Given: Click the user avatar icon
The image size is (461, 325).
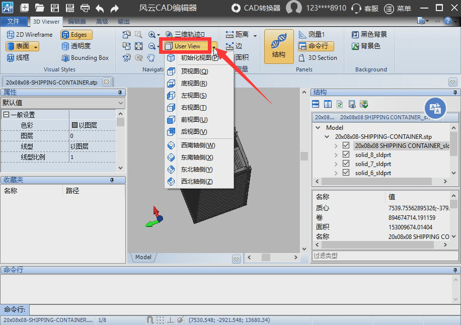Looking at the screenshot, I should [294, 7].
